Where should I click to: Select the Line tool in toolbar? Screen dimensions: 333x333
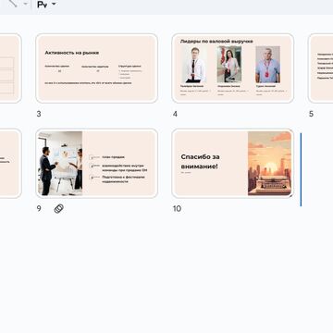[x=13, y=3]
